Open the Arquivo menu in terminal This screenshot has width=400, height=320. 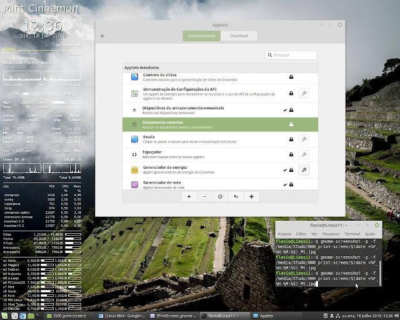click(x=284, y=234)
